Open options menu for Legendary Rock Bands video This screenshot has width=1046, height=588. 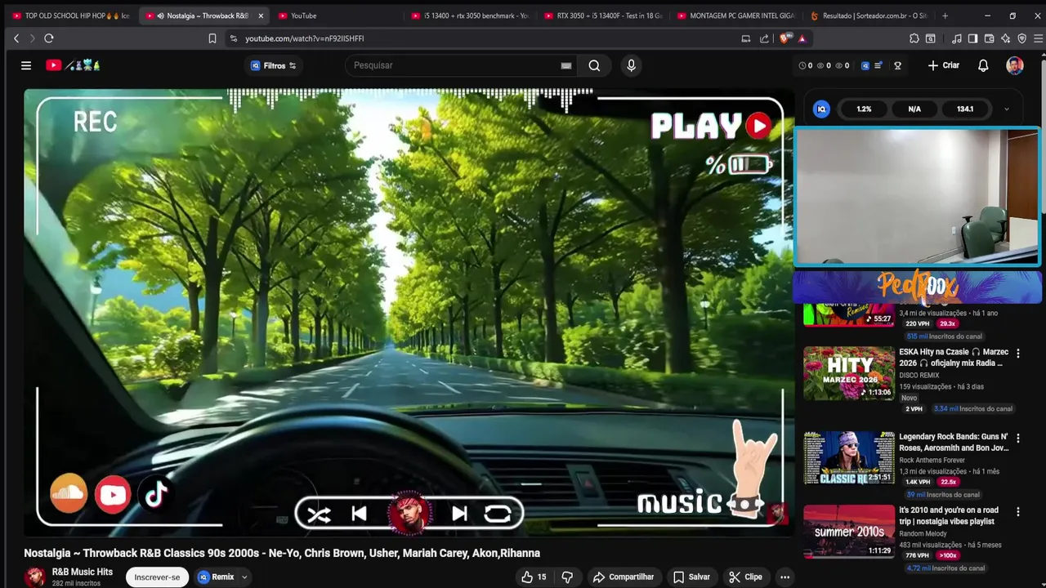[x=1017, y=439]
